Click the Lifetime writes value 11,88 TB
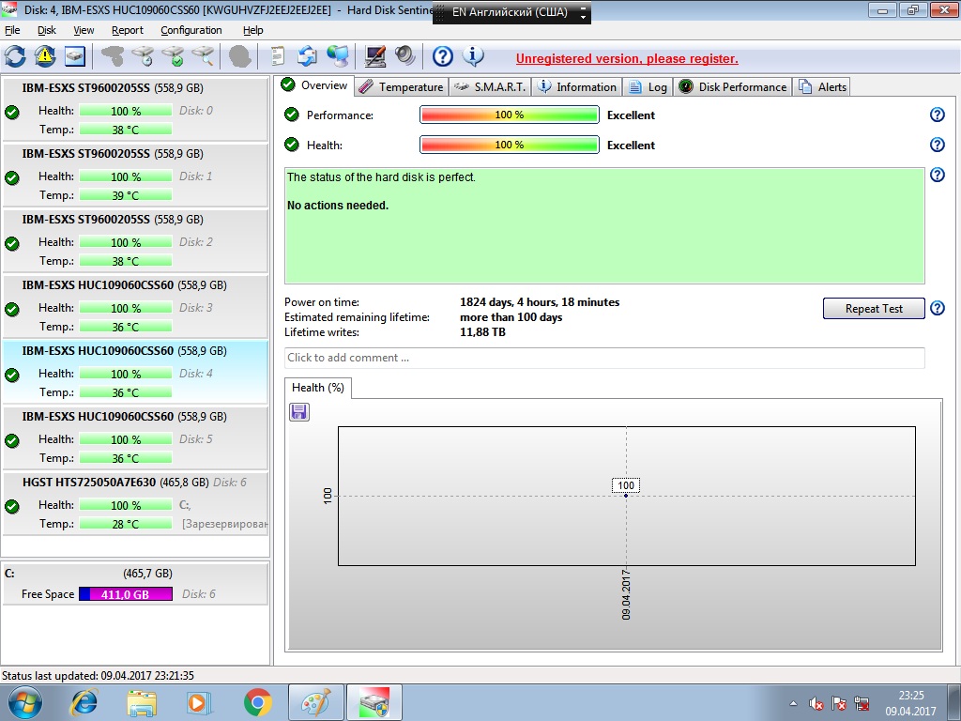The height and width of the screenshot is (721, 961). pyautogui.click(x=482, y=332)
